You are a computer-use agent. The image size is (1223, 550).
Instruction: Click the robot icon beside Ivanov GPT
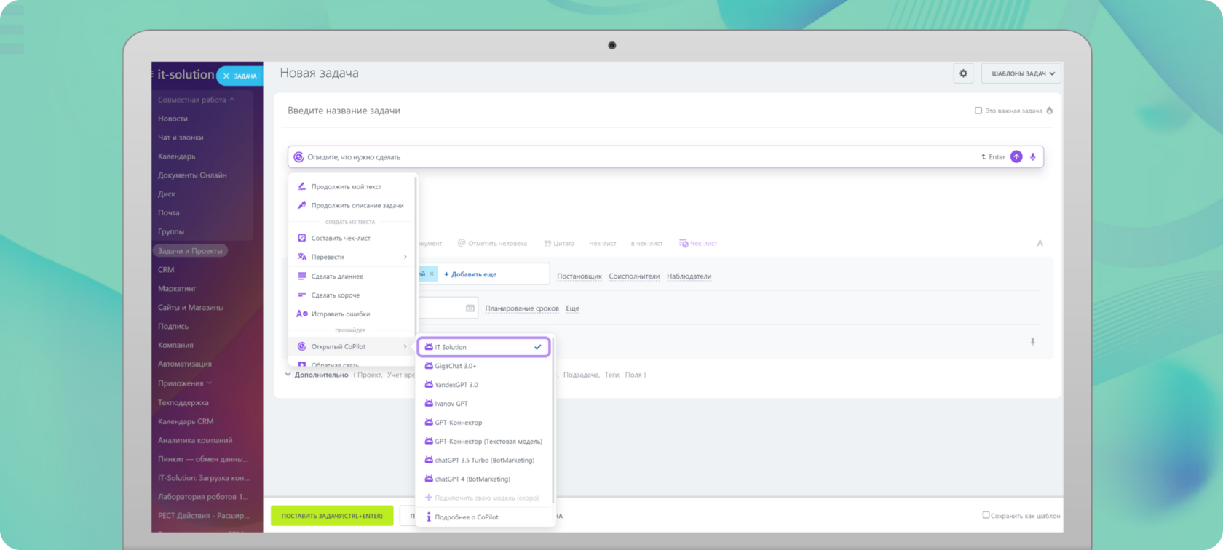(x=429, y=404)
